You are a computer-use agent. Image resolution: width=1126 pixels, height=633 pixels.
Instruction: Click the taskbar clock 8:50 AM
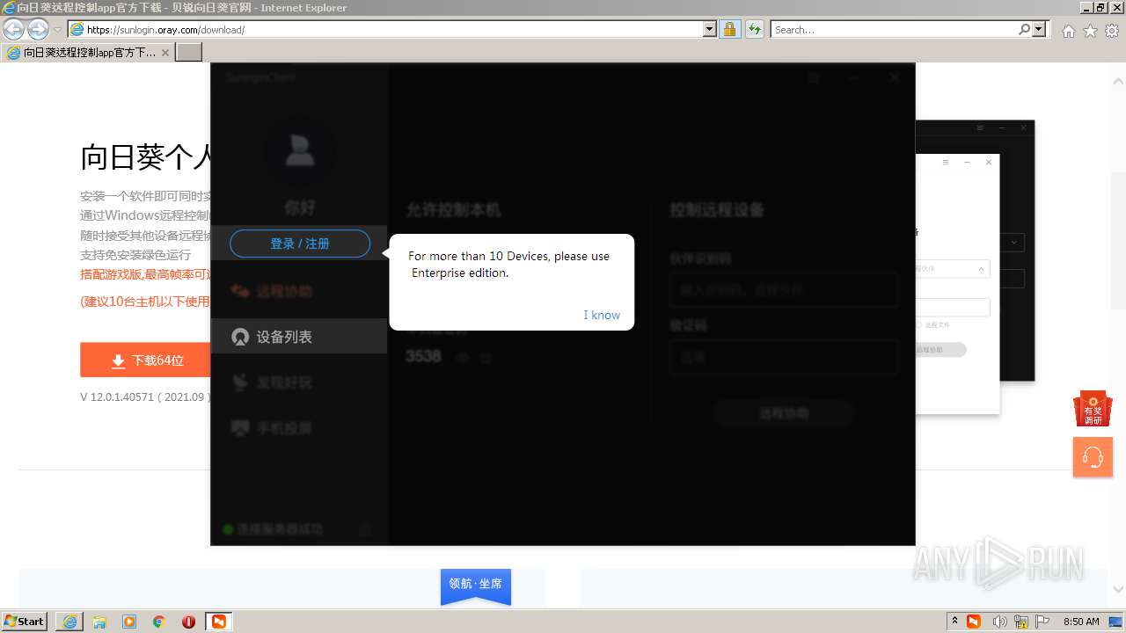(x=1081, y=622)
